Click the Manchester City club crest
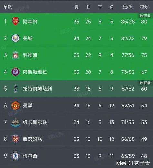153x168 pixels. coord(15,38)
